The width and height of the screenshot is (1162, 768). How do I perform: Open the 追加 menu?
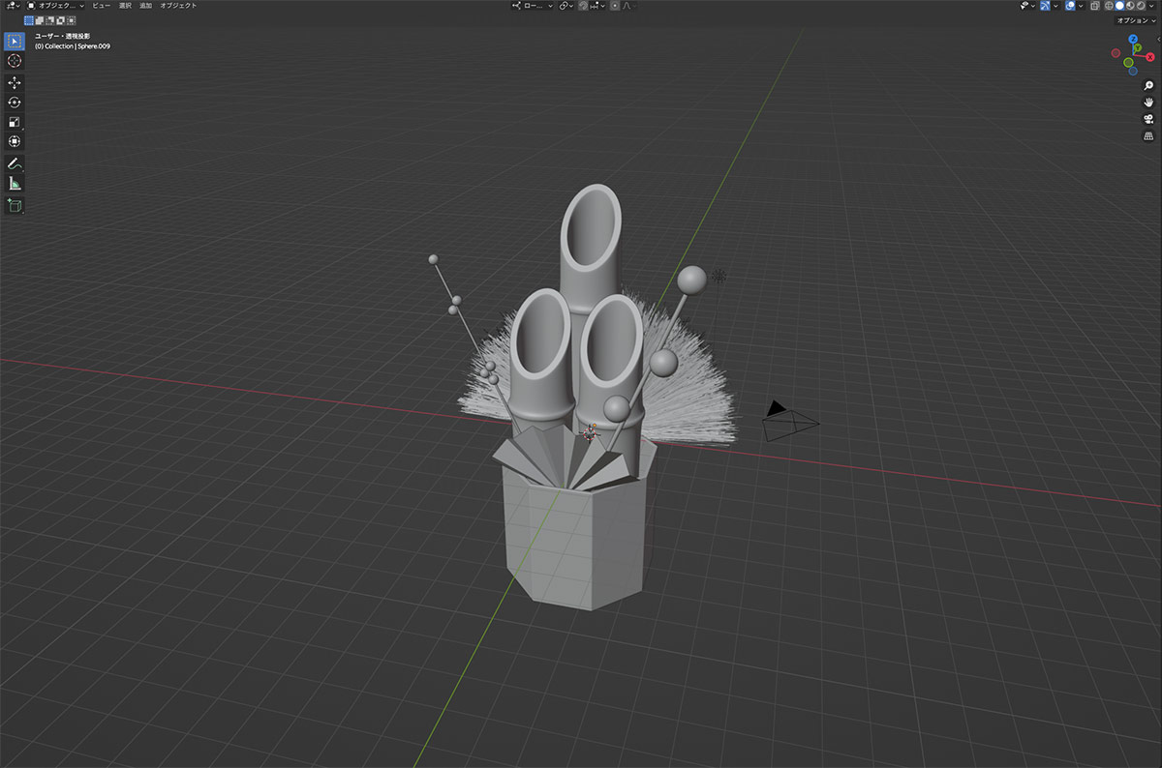point(145,6)
